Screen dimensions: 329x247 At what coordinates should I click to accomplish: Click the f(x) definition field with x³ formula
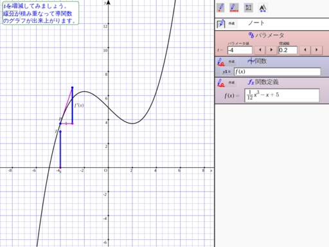282,95
